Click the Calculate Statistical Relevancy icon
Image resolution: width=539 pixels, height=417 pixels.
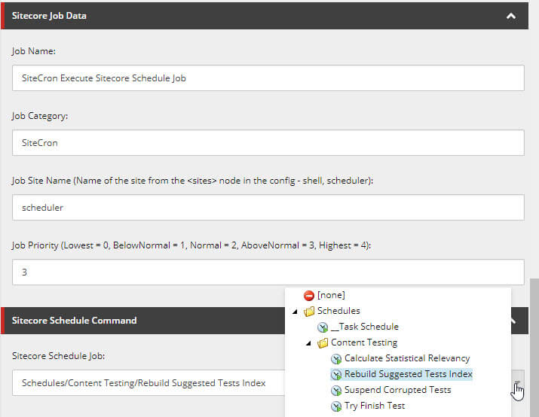coord(336,359)
